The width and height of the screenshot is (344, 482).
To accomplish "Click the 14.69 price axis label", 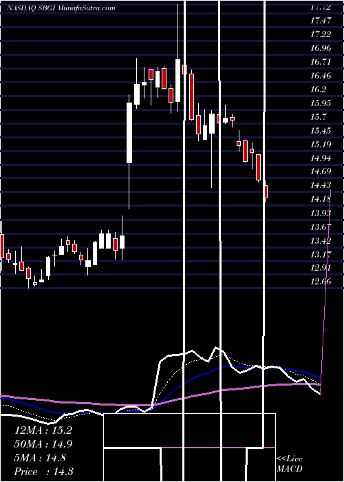I will pyautogui.click(x=321, y=171).
